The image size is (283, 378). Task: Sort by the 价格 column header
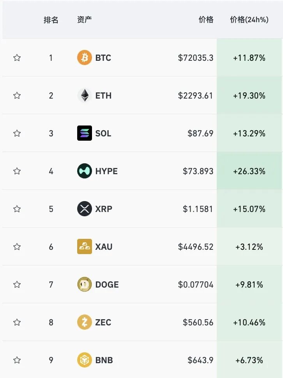206,19
